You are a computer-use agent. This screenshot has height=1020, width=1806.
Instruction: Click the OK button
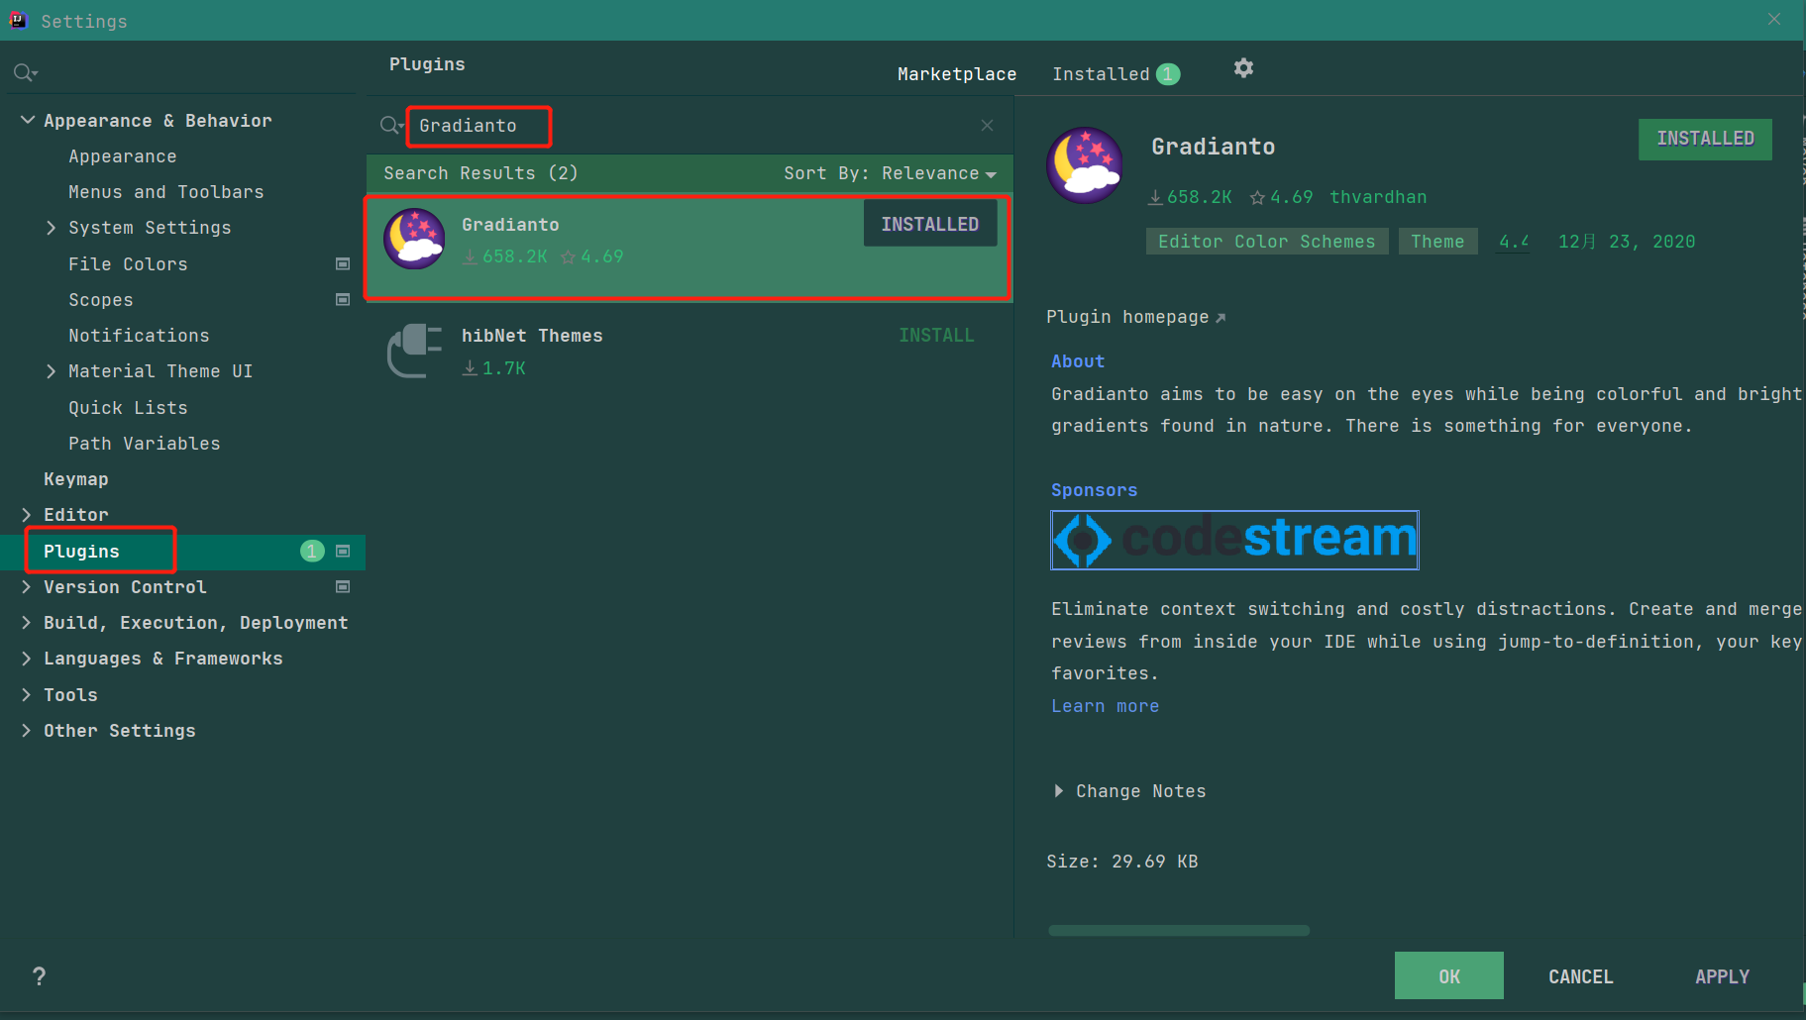(x=1449, y=976)
